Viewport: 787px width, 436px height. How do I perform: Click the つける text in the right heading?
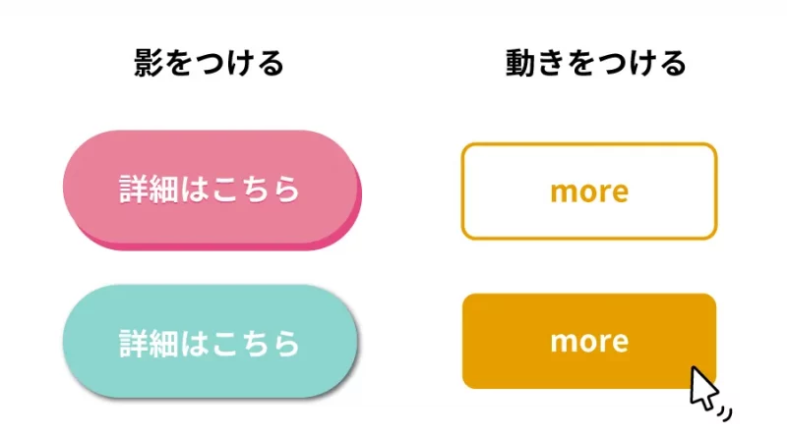click(x=640, y=64)
